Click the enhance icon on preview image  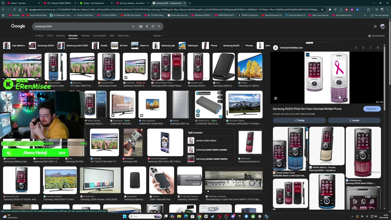[x=345, y=100]
